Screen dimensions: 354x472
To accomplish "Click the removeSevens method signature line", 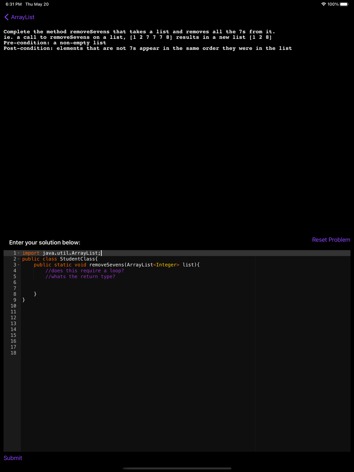I will [x=117, y=265].
